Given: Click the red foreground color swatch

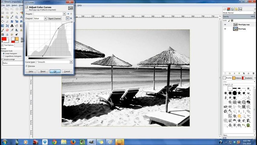Looking at the screenshot, I should tap(4, 39).
